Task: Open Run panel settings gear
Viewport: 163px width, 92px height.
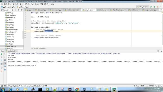Action: pyautogui.click(x=158, y=51)
